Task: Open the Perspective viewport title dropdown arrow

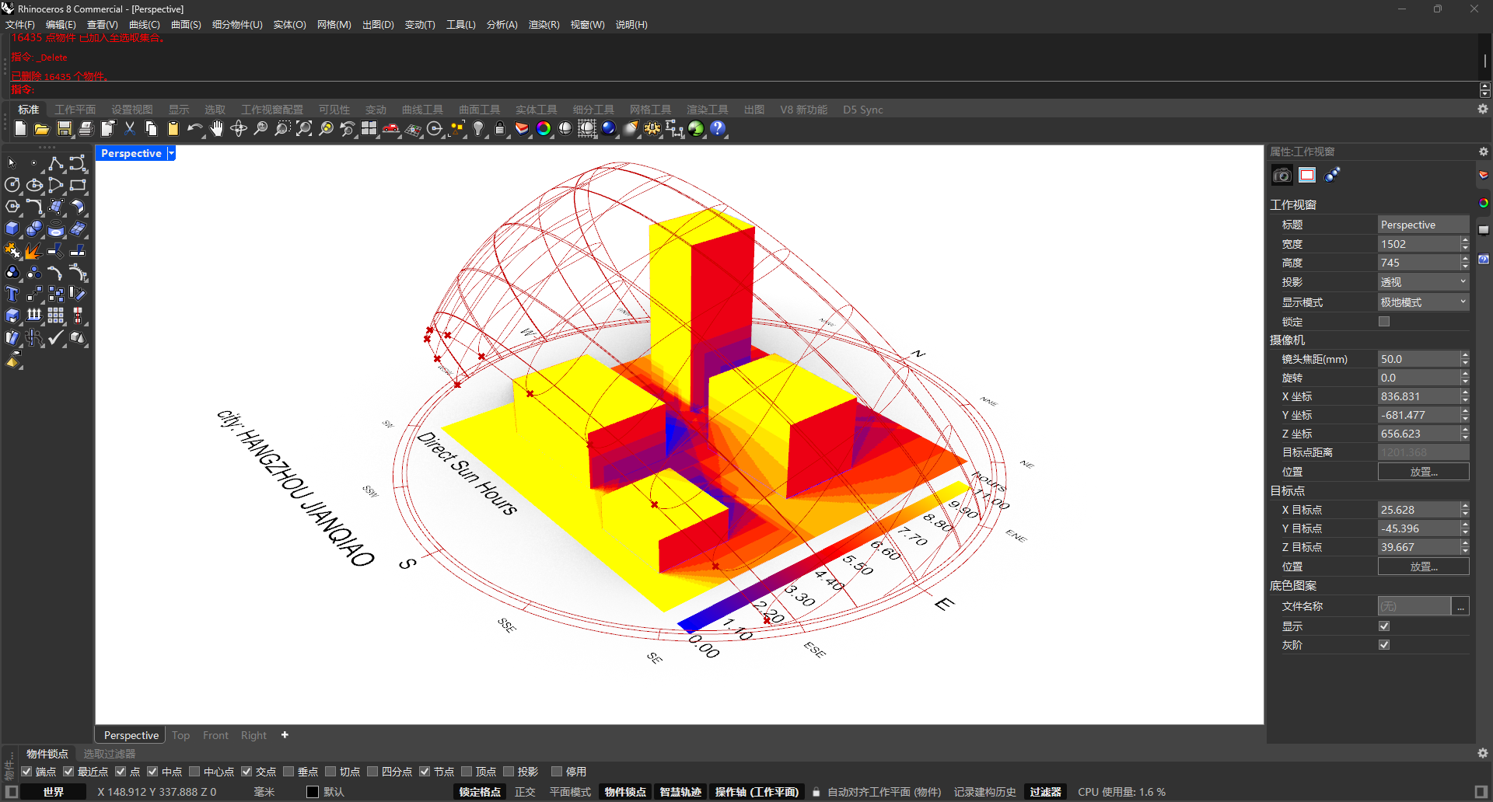Action: click(171, 153)
